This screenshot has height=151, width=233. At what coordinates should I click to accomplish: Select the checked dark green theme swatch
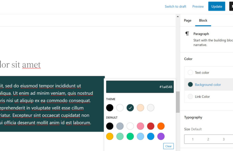(130, 108)
